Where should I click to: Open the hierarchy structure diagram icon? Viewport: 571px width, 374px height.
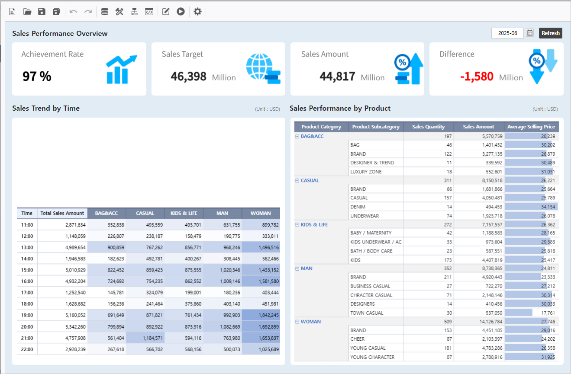pos(134,12)
